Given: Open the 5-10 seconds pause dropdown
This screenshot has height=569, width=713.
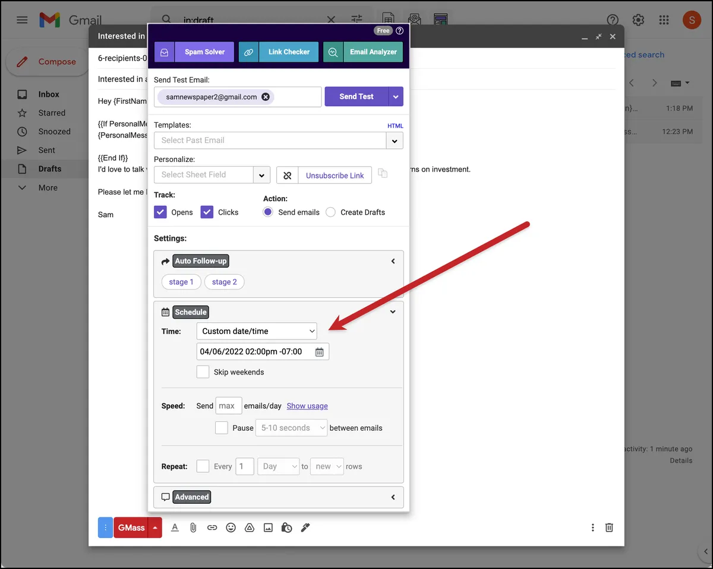Looking at the screenshot, I should pos(292,428).
